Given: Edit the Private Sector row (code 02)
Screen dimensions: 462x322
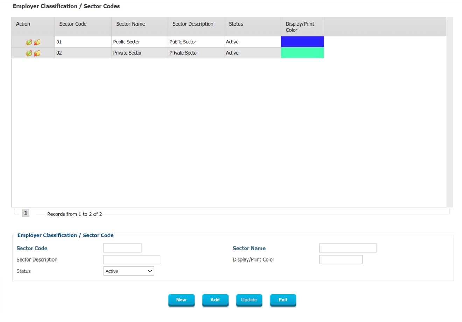Looking at the screenshot, I should [x=29, y=53].
